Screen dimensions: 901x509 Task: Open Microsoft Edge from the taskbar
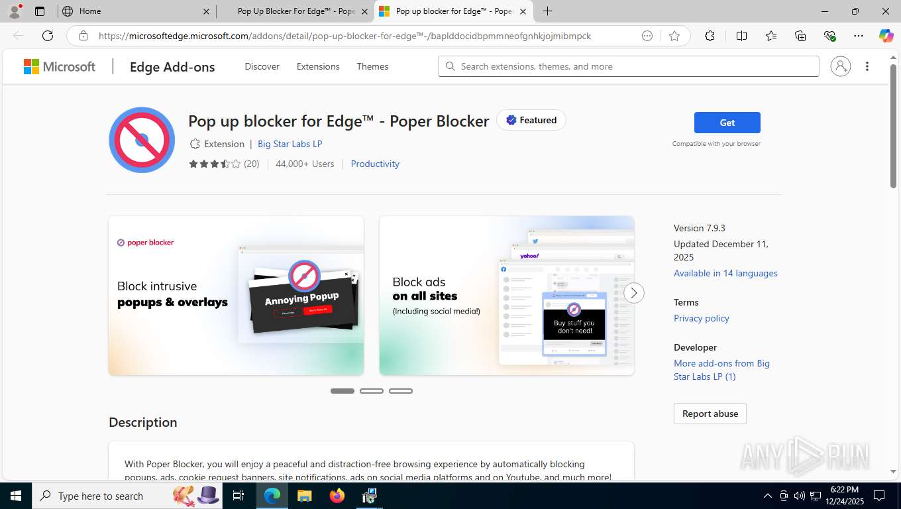272,496
